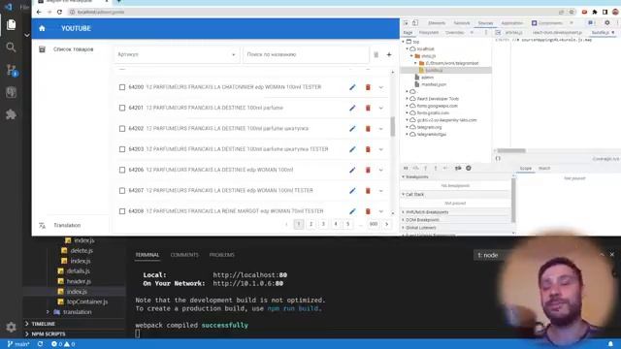The image size is (621, 349).
Task: Open the VS Code Explorer panel
Action: click(11, 25)
